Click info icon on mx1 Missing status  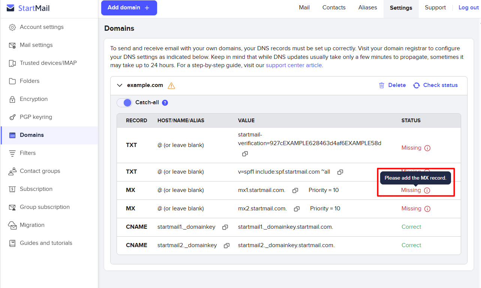(x=427, y=190)
